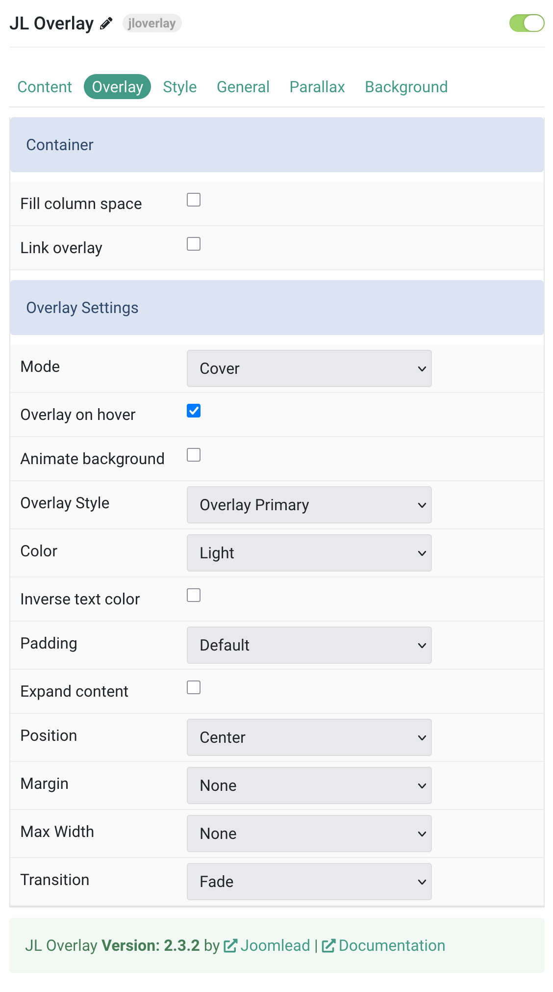553x992 pixels.
Task: Tick the Inverse text color checkbox
Action: tap(194, 595)
